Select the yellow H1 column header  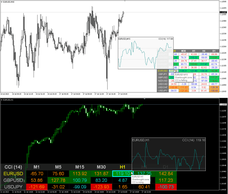(123, 167)
